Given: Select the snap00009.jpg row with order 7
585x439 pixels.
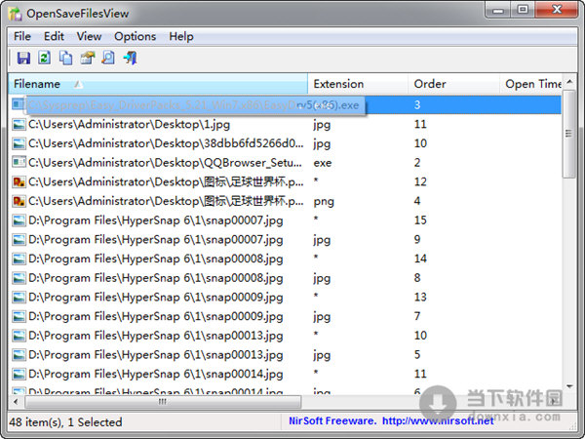Looking at the screenshot, I should tap(286, 316).
